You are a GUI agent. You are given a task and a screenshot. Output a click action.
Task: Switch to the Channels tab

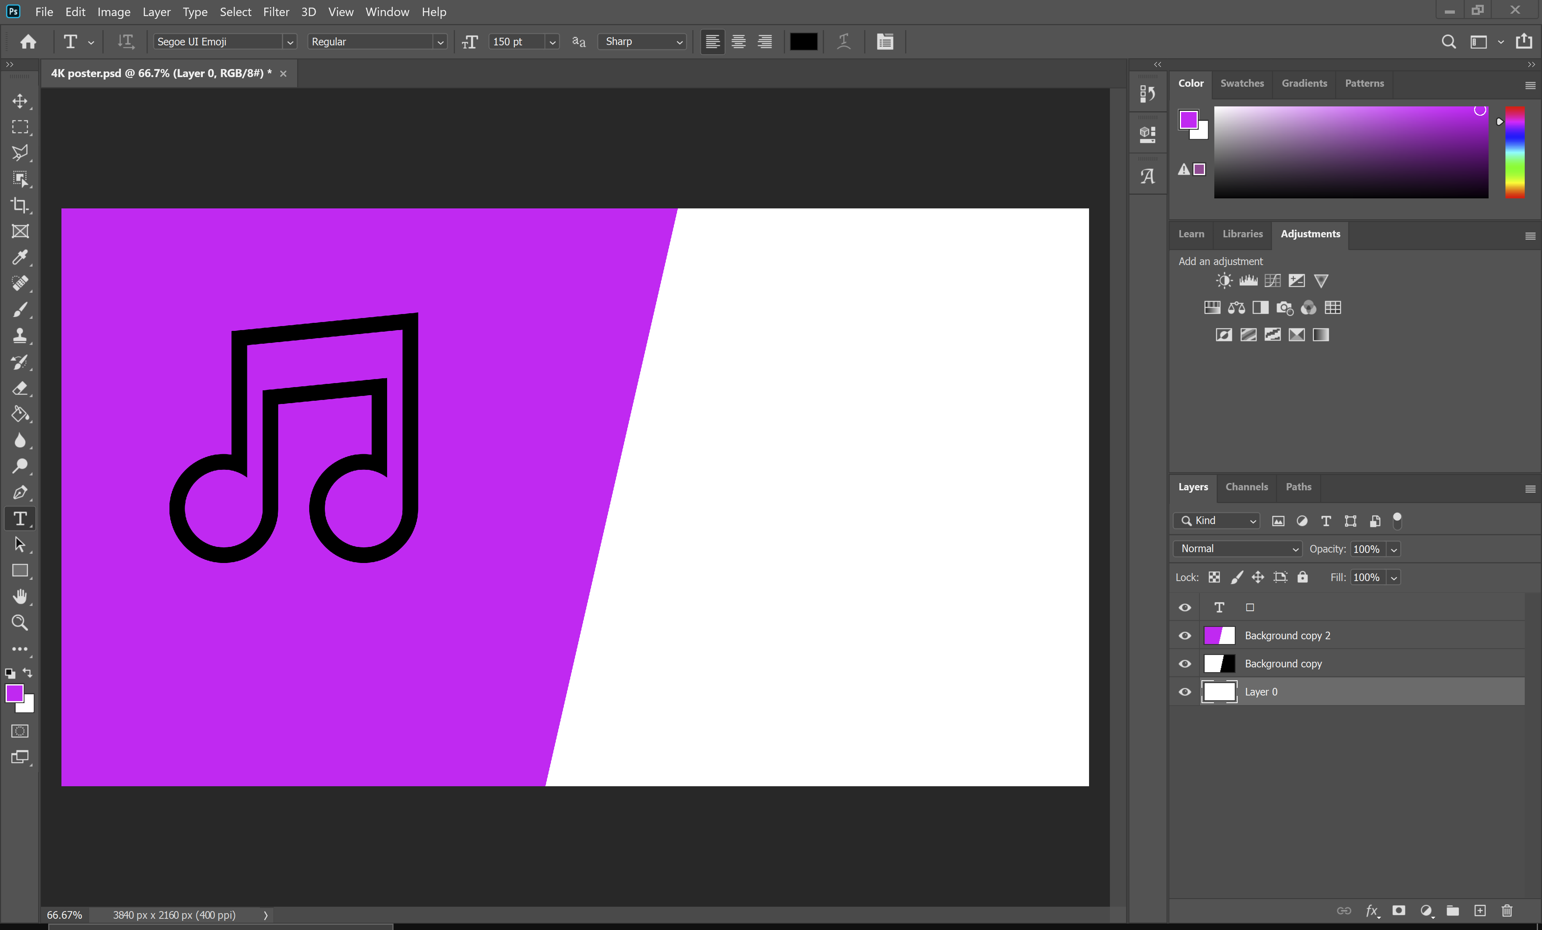(x=1246, y=486)
